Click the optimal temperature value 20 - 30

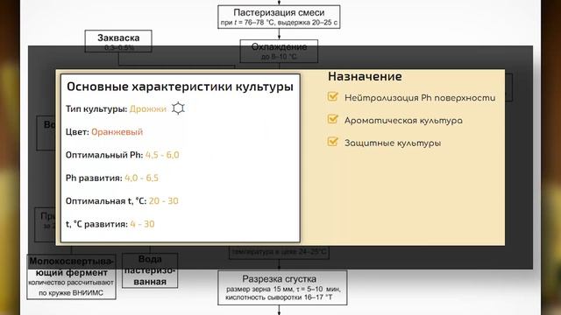pyautogui.click(x=164, y=201)
